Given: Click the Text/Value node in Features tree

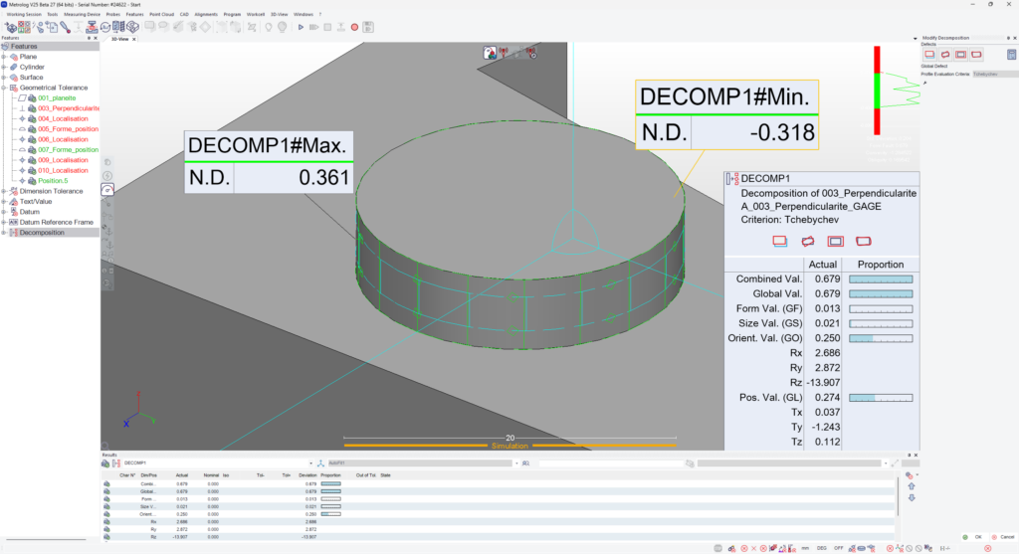Looking at the screenshot, I should (35, 201).
